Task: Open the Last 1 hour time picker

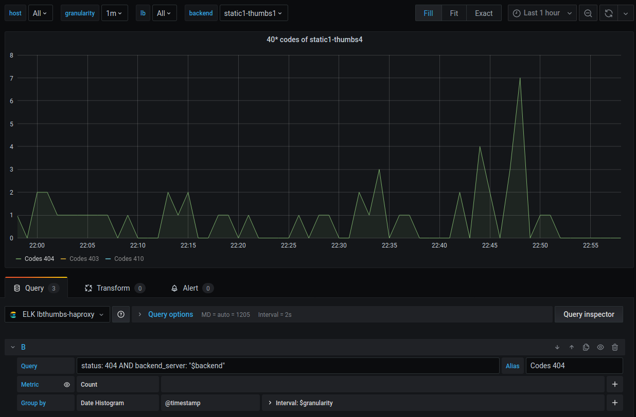Action: (542, 13)
